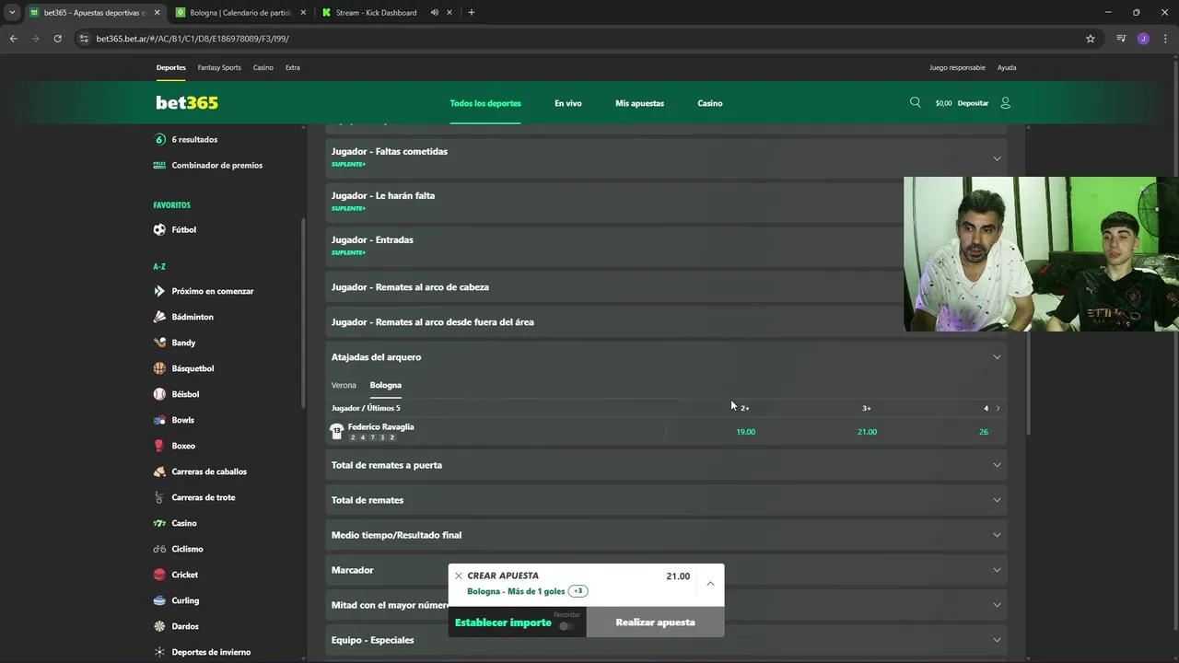1179x663 pixels.
Task: Reload the browser page
Action: point(57,39)
